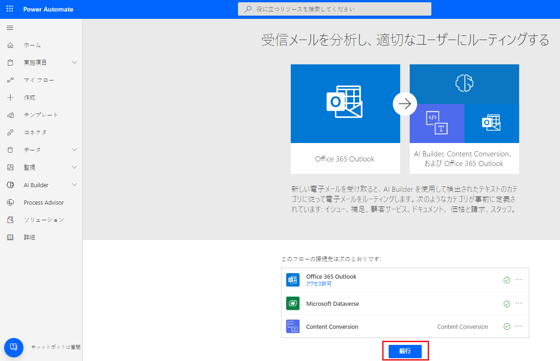This screenshot has height=361, width=560.
Task: Click the Microsoft Dataverse green status checkmark
Action: pos(507,304)
